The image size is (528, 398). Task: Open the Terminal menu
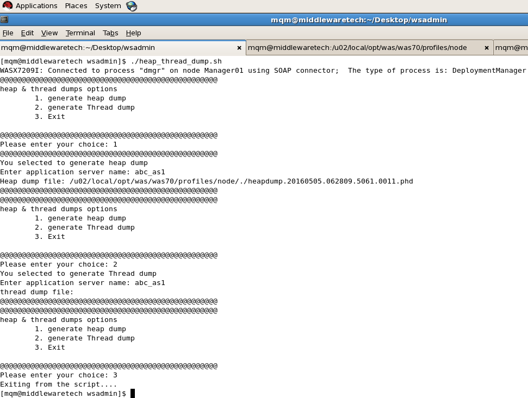[80, 33]
